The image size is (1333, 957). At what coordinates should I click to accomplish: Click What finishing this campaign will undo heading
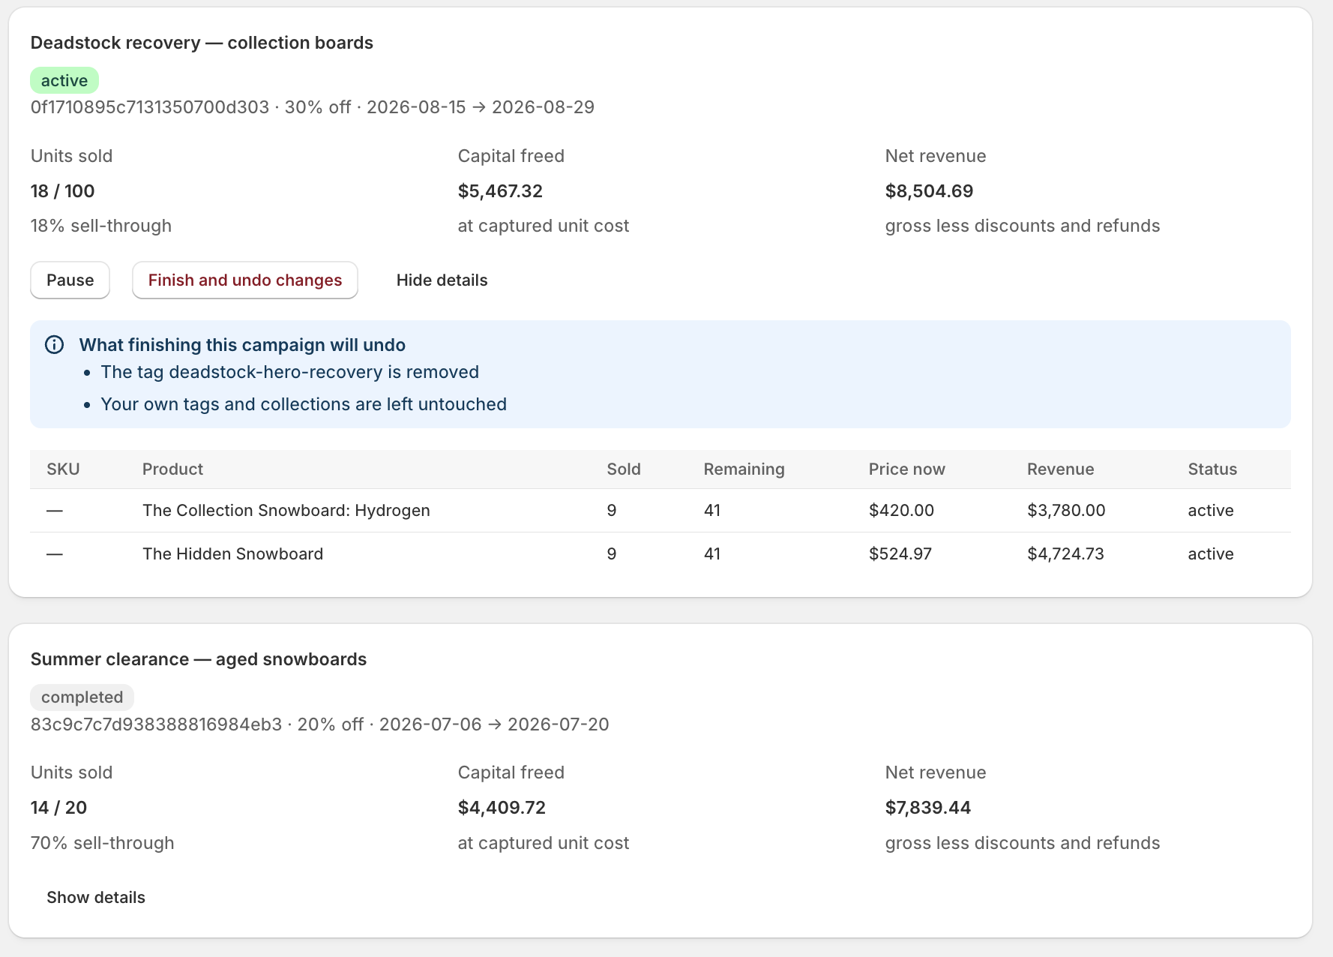[x=242, y=345]
